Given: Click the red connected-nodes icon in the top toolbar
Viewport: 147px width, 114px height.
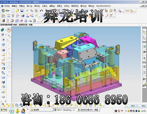Looking at the screenshot, I should pyautogui.click(x=106, y=11).
